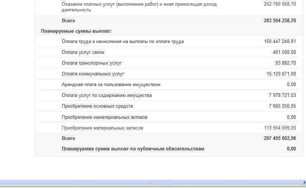Click the amount 15 129 871,00

click(x=281, y=74)
